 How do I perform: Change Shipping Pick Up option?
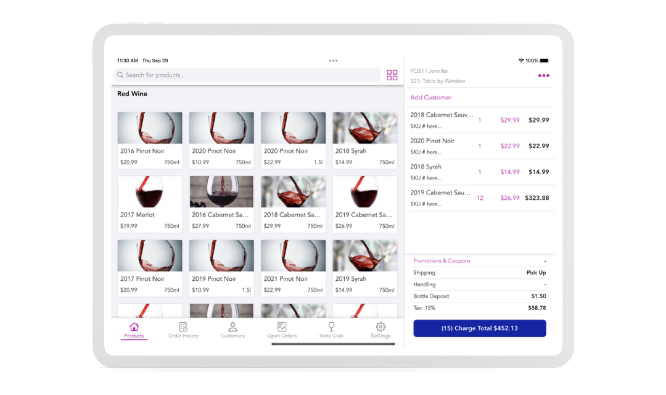(535, 273)
